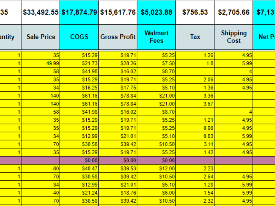The height and width of the screenshot is (206, 275).
Task: Select the $21.73 COGS cell
Action: coord(79,63)
